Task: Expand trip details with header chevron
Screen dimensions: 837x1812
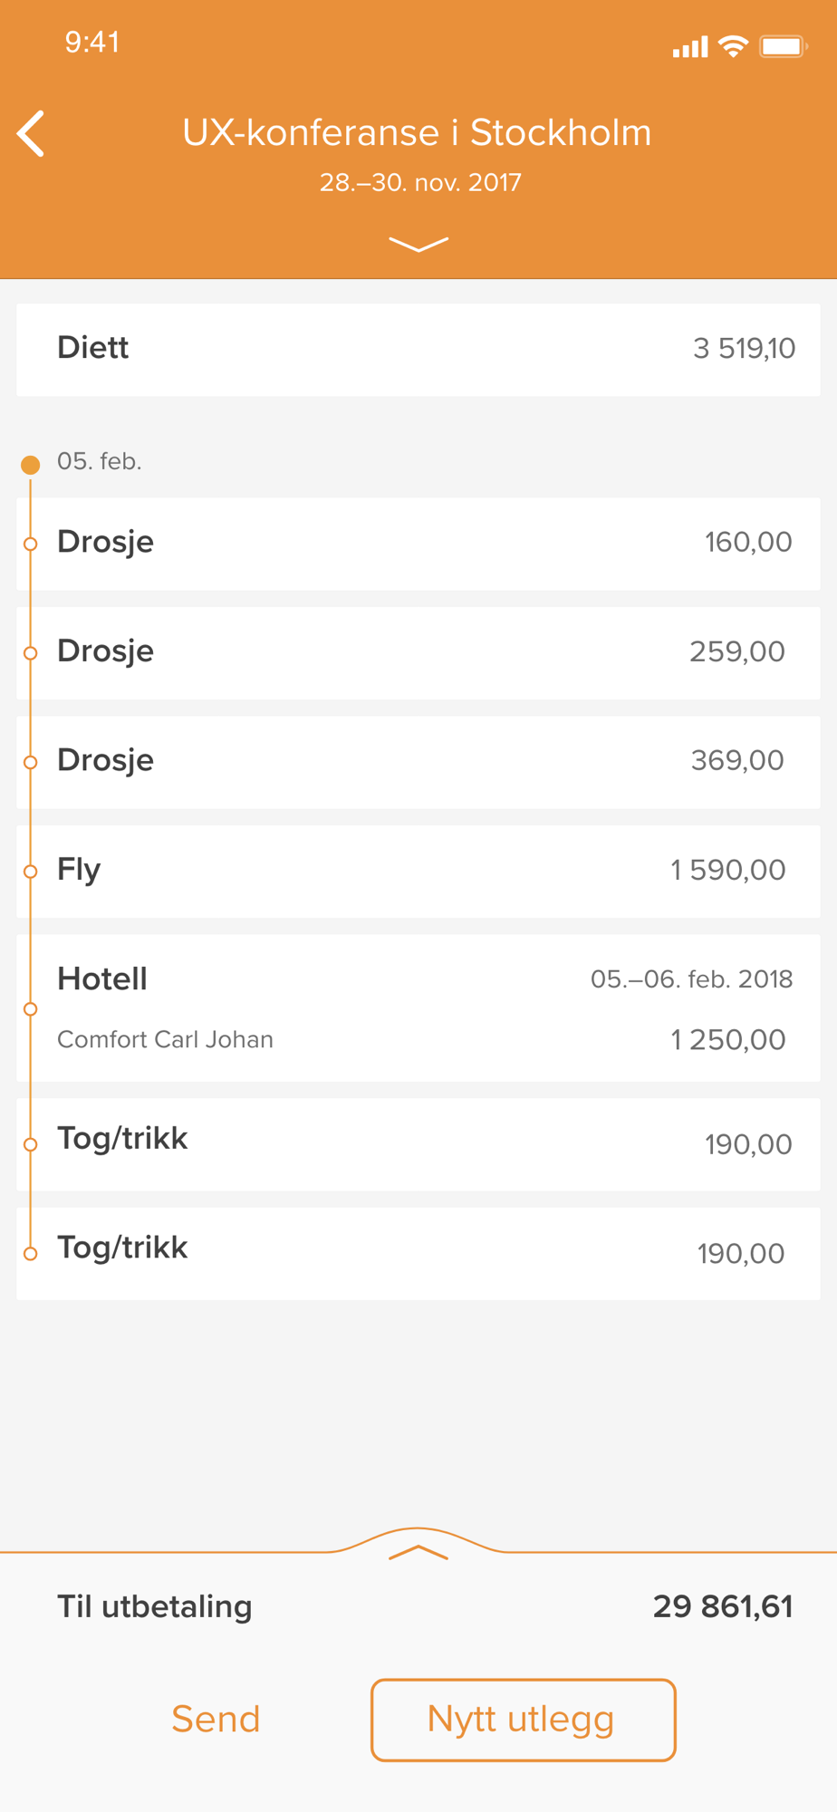Action: pos(418,244)
